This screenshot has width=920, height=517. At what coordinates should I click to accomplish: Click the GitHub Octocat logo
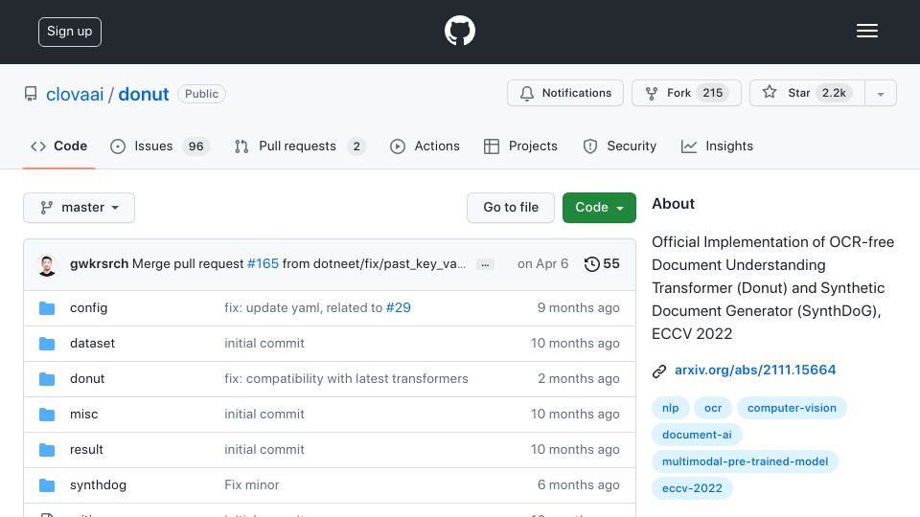coord(459,31)
